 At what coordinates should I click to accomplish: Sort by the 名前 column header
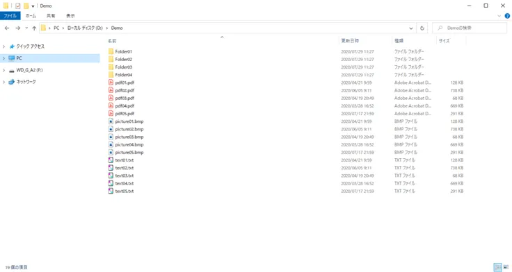tap(112, 41)
